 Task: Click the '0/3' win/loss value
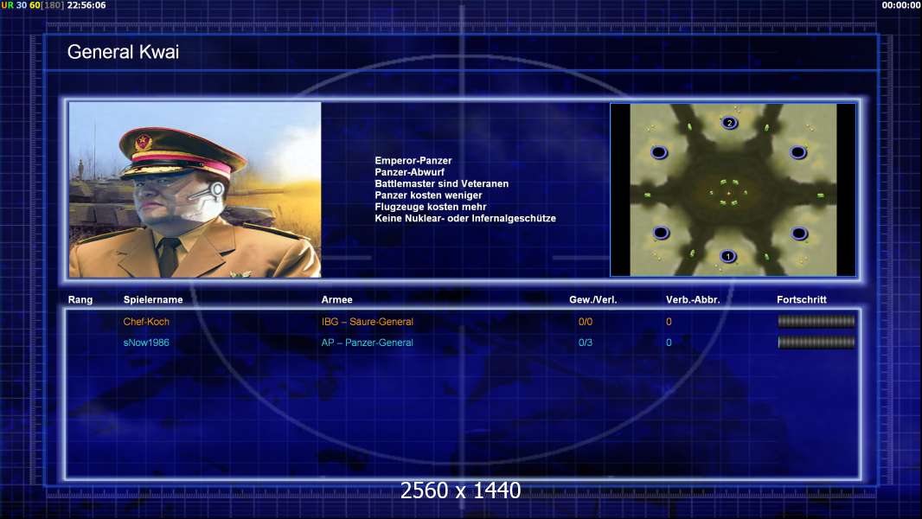click(585, 343)
